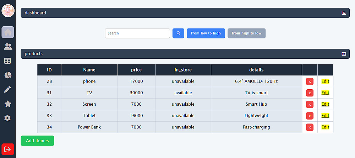Delete the Power Bank product row
The image size is (355, 158).
point(310,127)
